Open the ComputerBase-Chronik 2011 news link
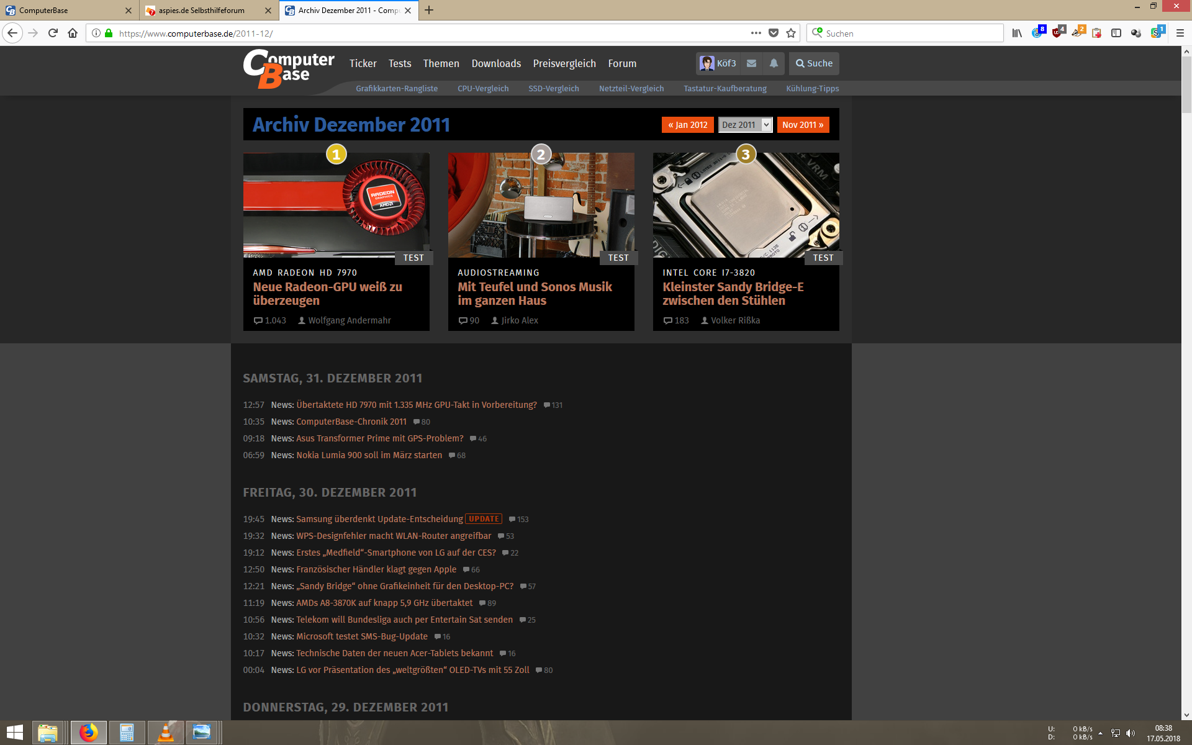The height and width of the screenshot is (745, 1192). (x=351, y=422)
